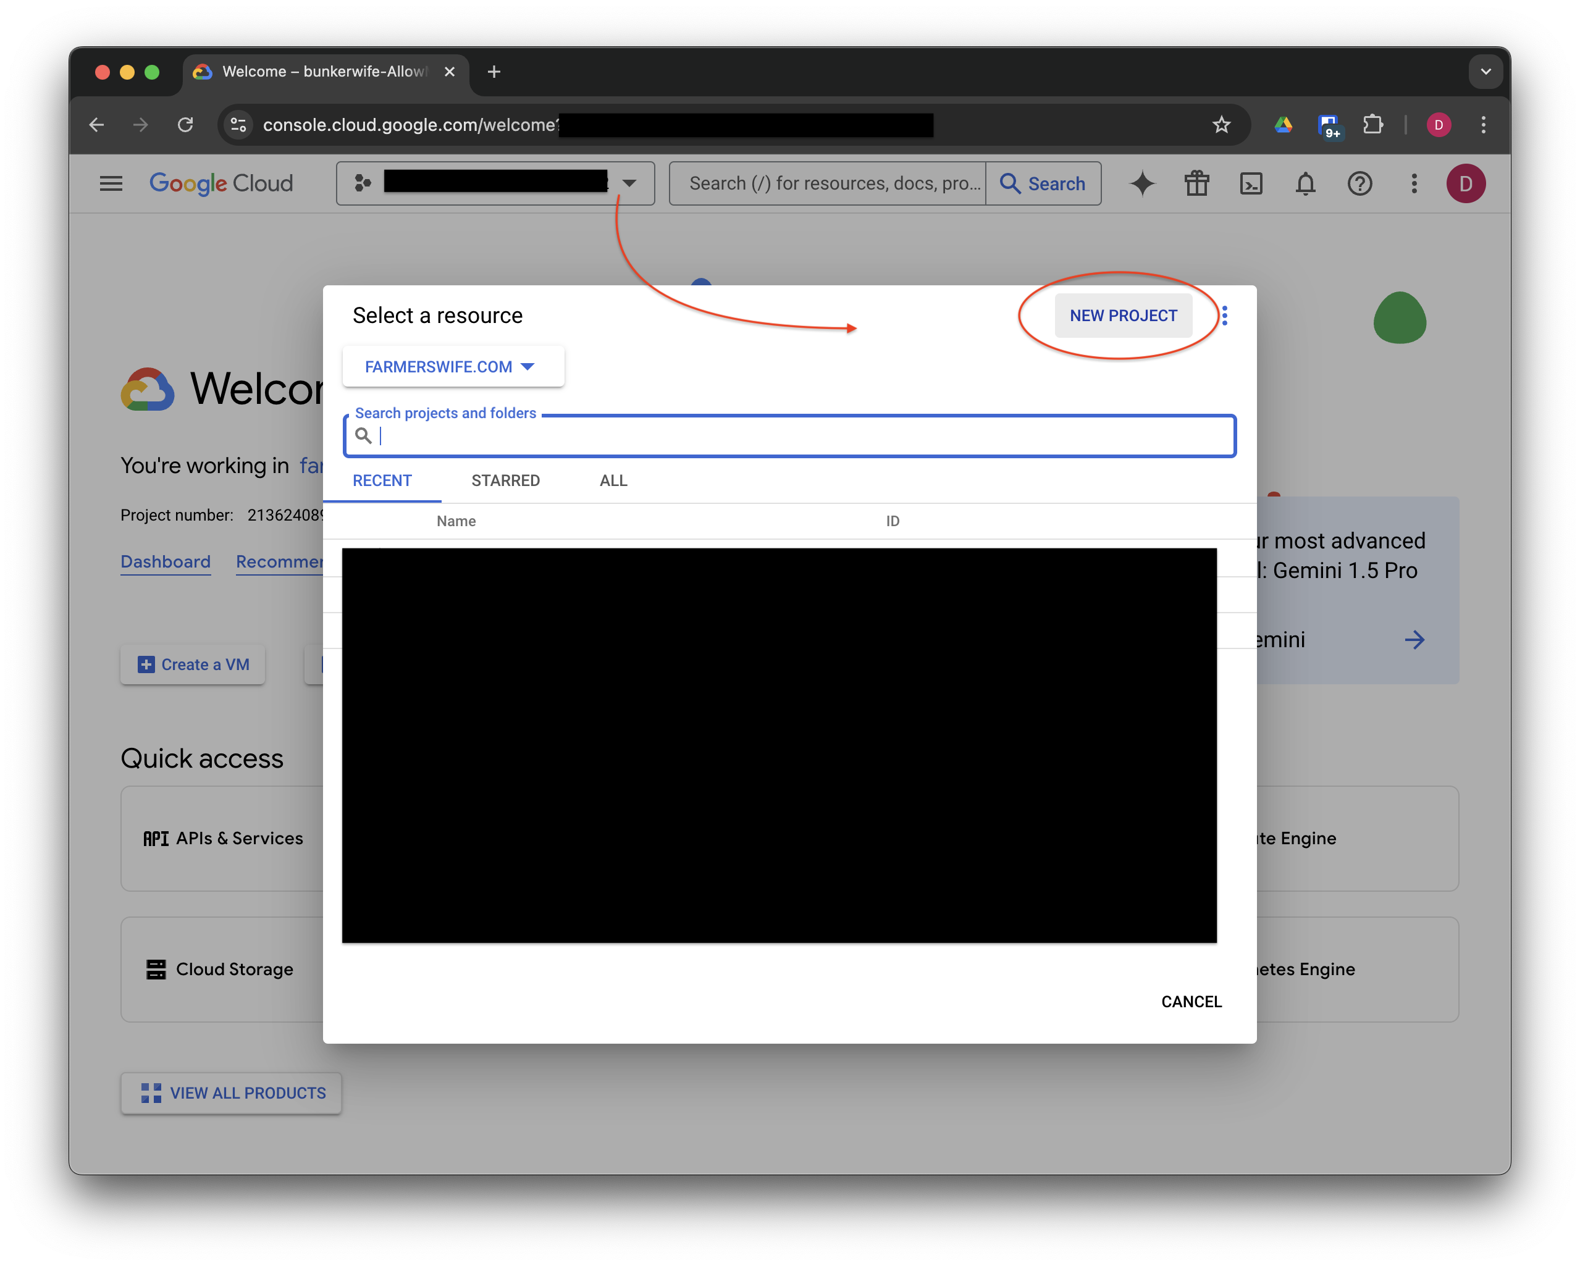
Task: Bookmark page with the star icon
Action: [x=1221, y=125]
